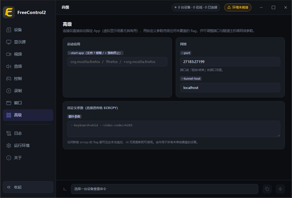Viewport: 292px width, 198px height.
Task: Minimize the FreeControl2 window
Action: (261, 7)
